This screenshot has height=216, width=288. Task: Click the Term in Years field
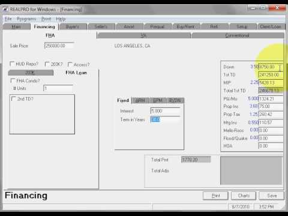[166, 119]
